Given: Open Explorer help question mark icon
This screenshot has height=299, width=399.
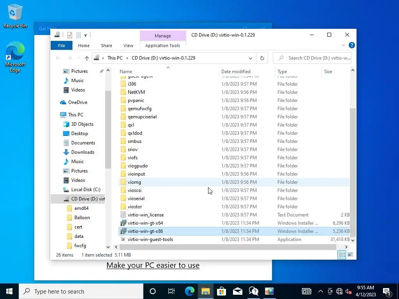Looking at the screenshot, I should click(x=352, y=45).
